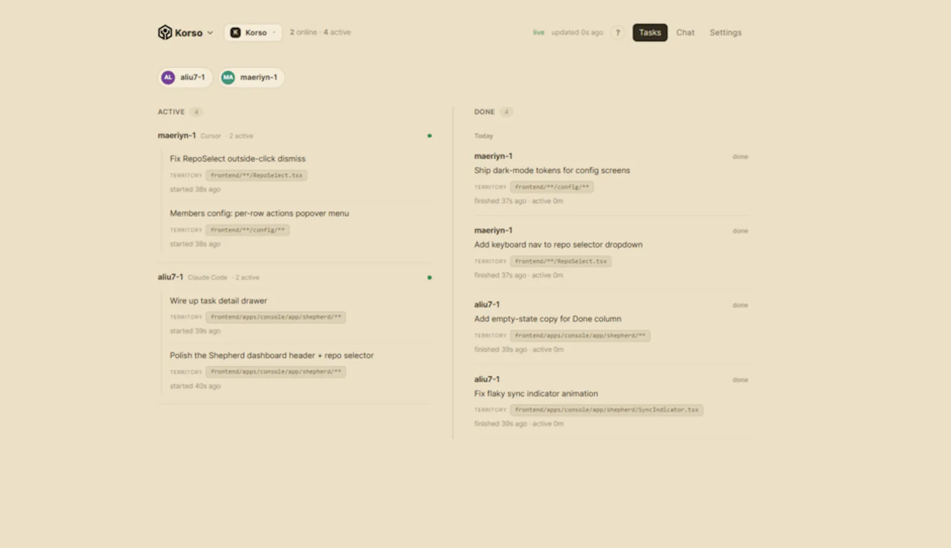Click the DONE column count badge
The width and height of the screenshot is (951, 548).
click(506, 112)
